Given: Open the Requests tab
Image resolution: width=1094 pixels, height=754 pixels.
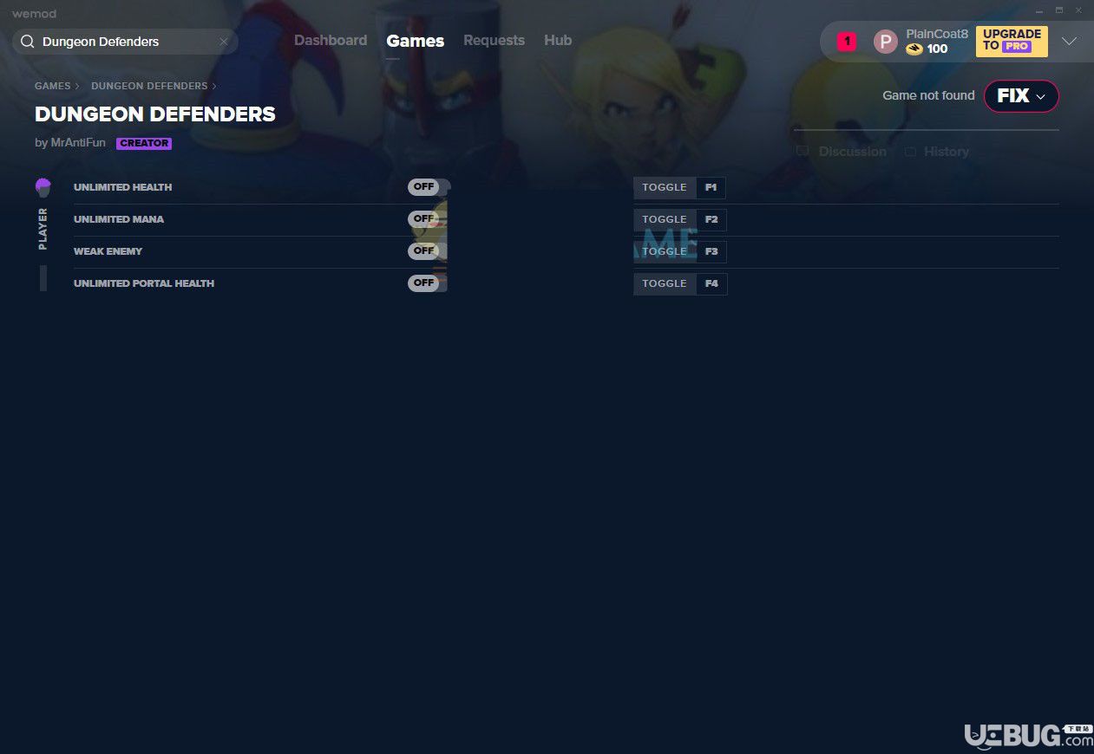Looking at the screenshot, I should tap(494, 41).
